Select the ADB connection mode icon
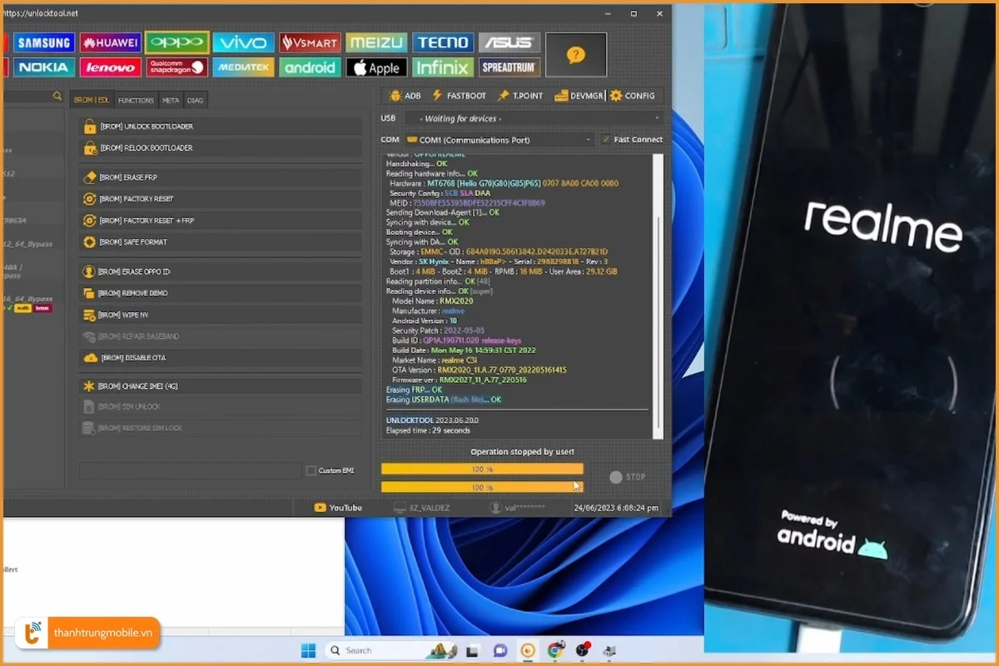999x666 pixels. 398,95
